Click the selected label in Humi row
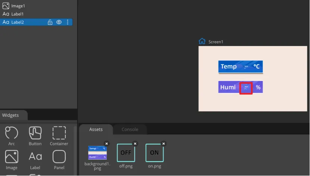Viewport: 310px width, 176px height. [246, 88]
